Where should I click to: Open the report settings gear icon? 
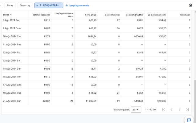pos(190,5)
